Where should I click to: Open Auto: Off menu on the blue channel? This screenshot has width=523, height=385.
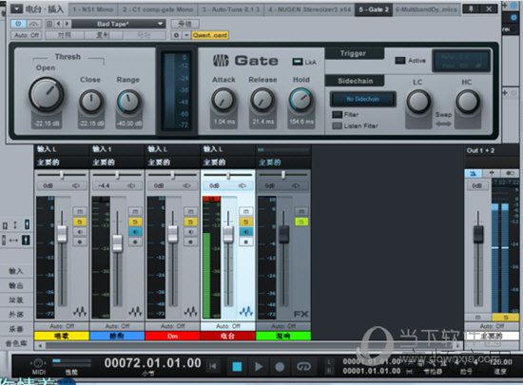(117, 326)
